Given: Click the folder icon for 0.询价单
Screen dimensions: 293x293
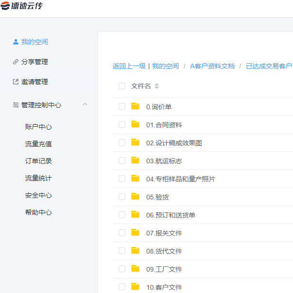Looking at the screenshot, I should (x=135, y=106).
